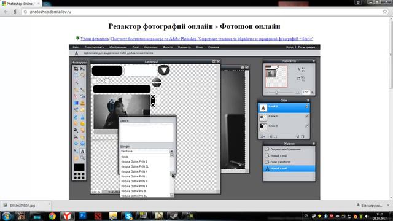Select the Clone stamp tool
Image resolution: width=393 pixels, height=221 pixels.
coord(82,103)
